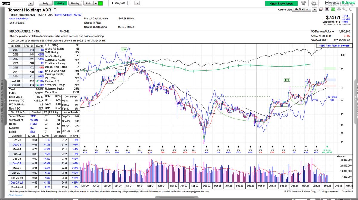Open the www.tencent.com link
The width and height of the screenshot is (358, 200).
[x=19, y=19]
